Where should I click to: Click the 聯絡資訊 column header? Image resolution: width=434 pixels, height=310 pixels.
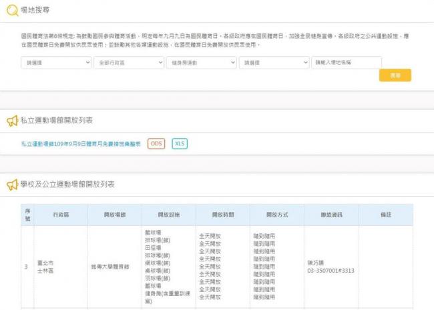tap(331, 215)
